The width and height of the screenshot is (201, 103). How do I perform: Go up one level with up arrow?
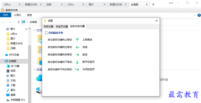(19, 22)
